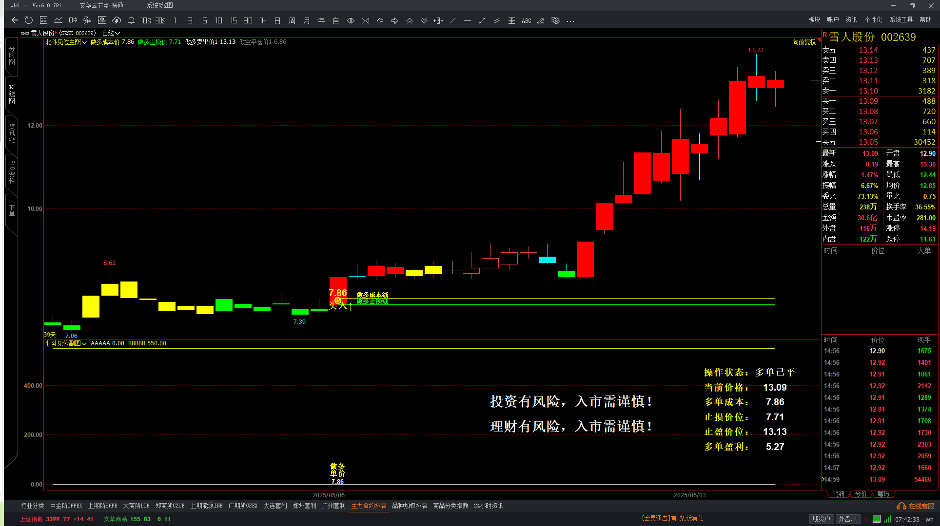
Task: Open the bell alert icon
Action: (131, 20)
